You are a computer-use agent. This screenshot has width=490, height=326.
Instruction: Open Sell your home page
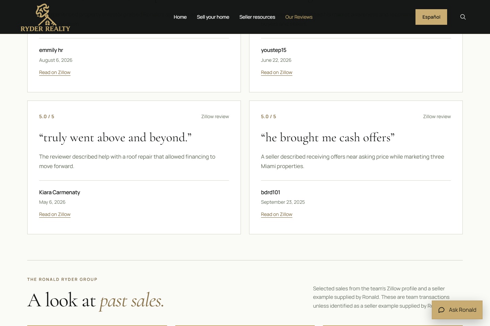[213, 17]
